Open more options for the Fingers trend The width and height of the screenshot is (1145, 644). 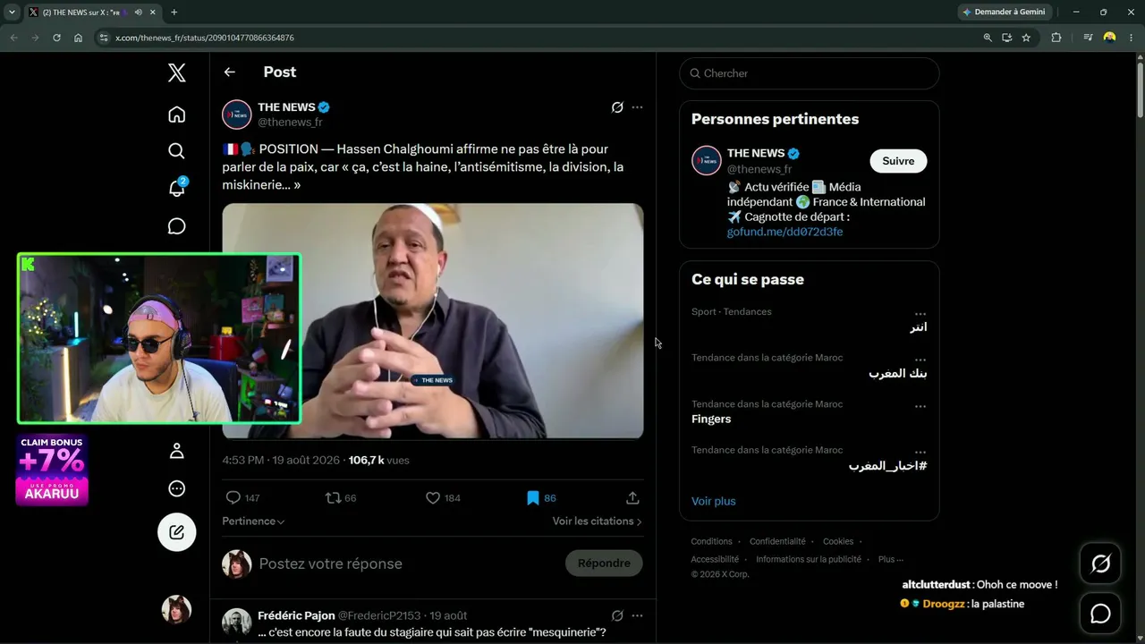[920, 406]
